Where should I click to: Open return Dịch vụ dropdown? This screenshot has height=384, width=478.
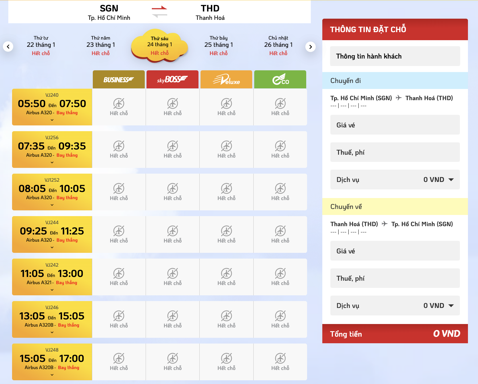[451, 306]
